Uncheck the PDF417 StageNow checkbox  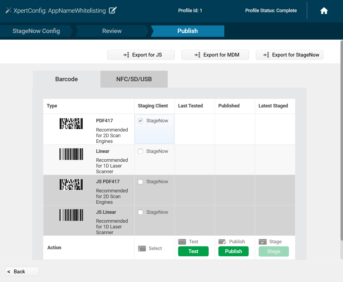pos(141,121)
